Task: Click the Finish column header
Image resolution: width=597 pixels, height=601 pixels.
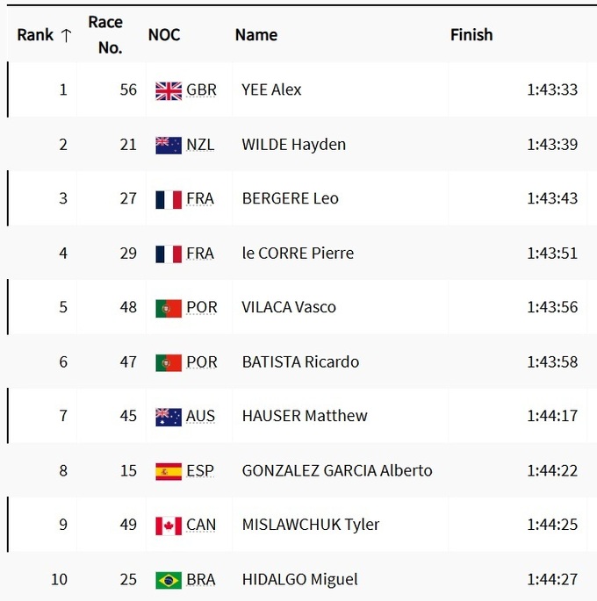Action: (x=471, y=35)
